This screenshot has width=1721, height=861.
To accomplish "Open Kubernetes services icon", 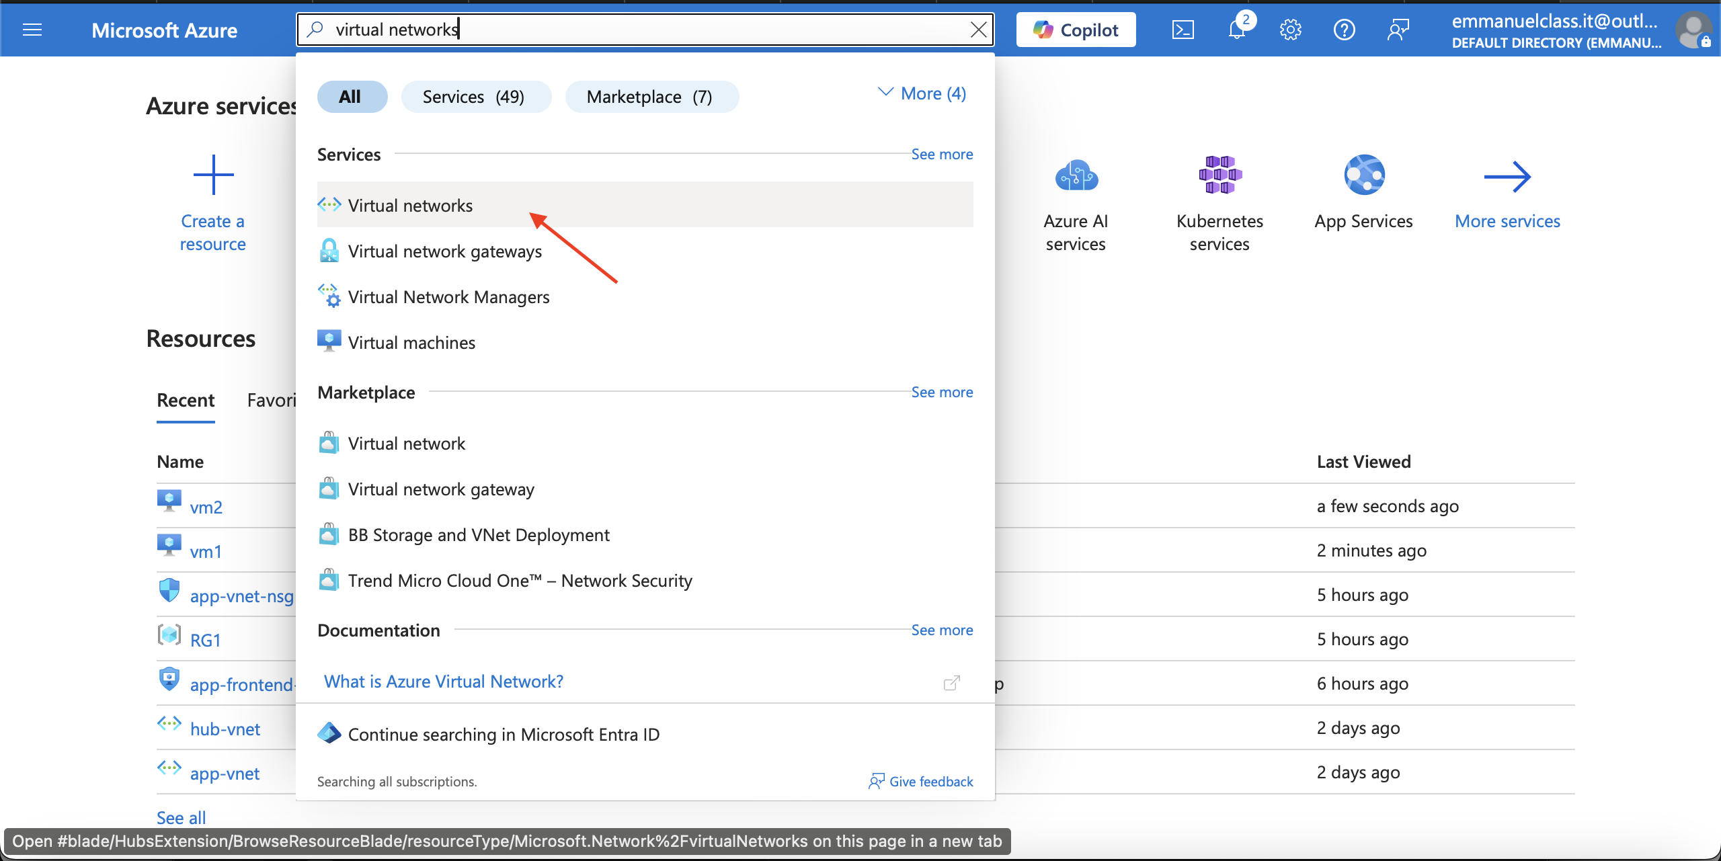I will [x=1220, y=175].
